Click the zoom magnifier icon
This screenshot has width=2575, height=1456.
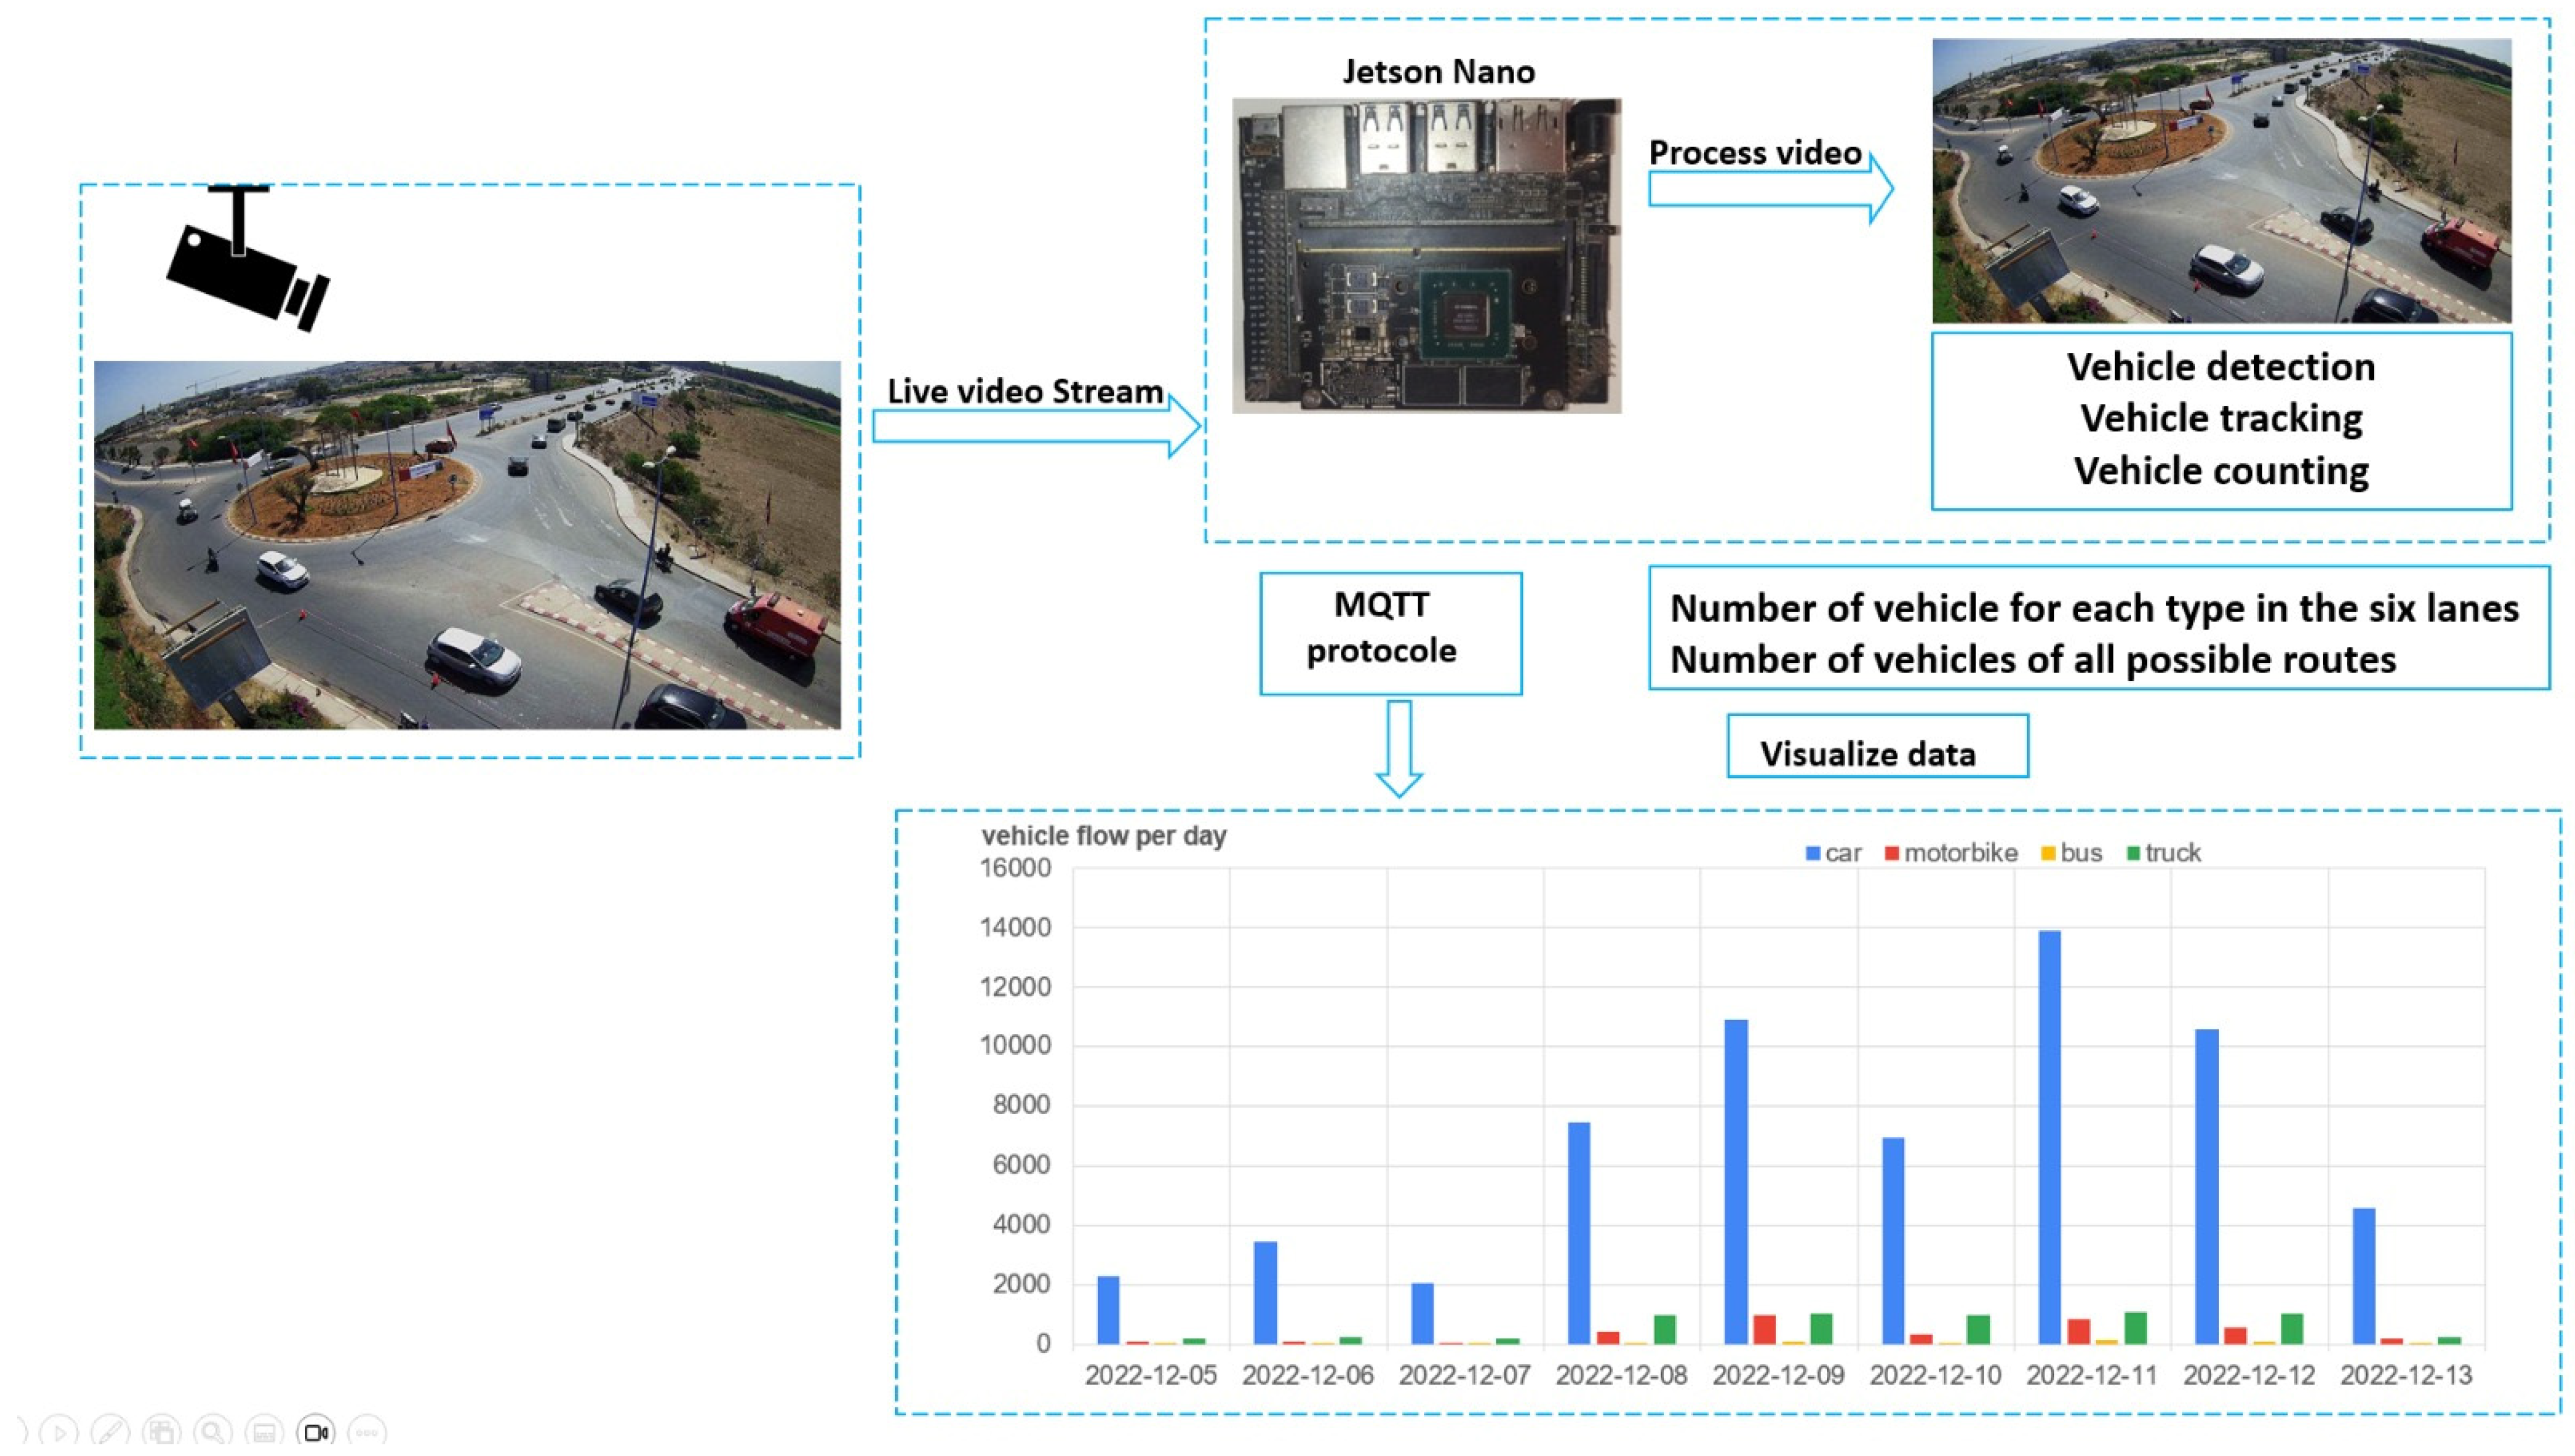pyautogui.click(x=212, y=1432)
